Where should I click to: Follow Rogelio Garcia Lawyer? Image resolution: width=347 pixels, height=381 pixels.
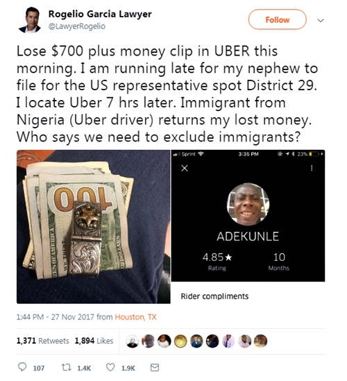pyautogui.click(x=278, y=19)
